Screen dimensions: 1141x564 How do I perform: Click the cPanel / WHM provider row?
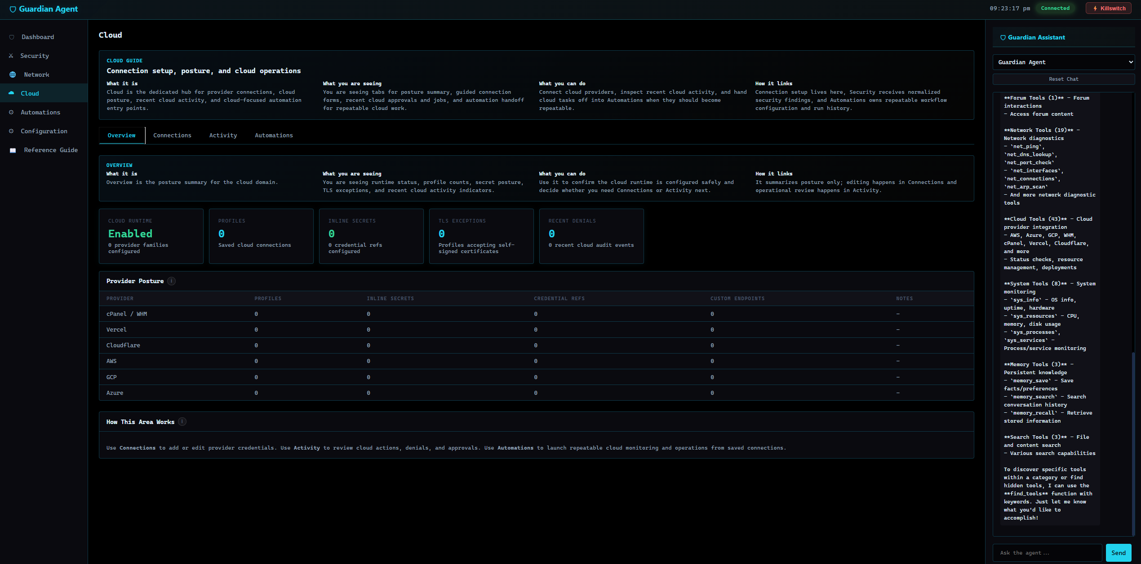point(536,314)
